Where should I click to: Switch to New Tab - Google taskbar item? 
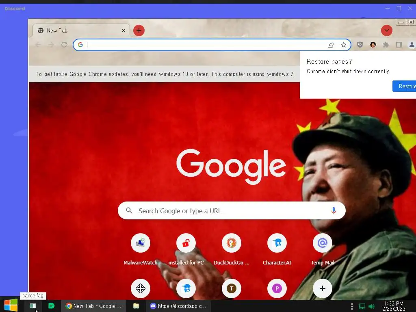(93, 306)
